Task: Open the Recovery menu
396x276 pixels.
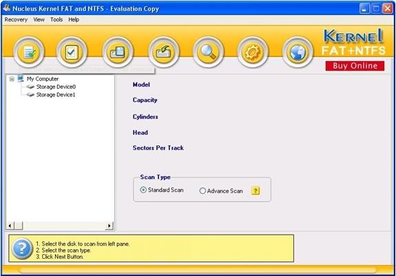Action: click(16, 19)
